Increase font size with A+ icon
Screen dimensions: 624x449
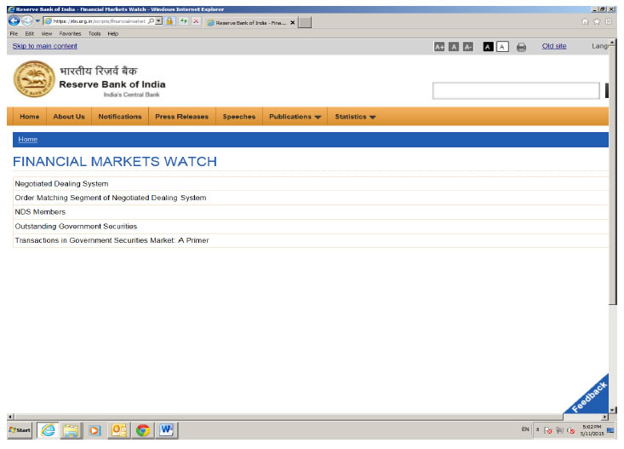tap(439, 47)
